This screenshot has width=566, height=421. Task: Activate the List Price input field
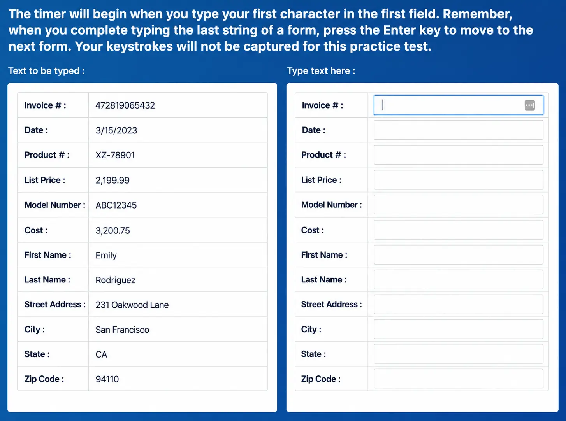click(x=458, y=180)
